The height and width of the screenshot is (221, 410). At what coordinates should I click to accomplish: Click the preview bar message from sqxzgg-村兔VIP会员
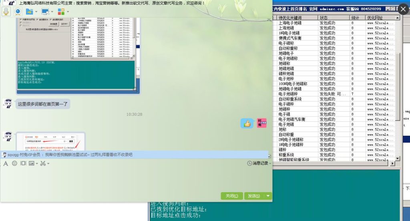[135, 155]
